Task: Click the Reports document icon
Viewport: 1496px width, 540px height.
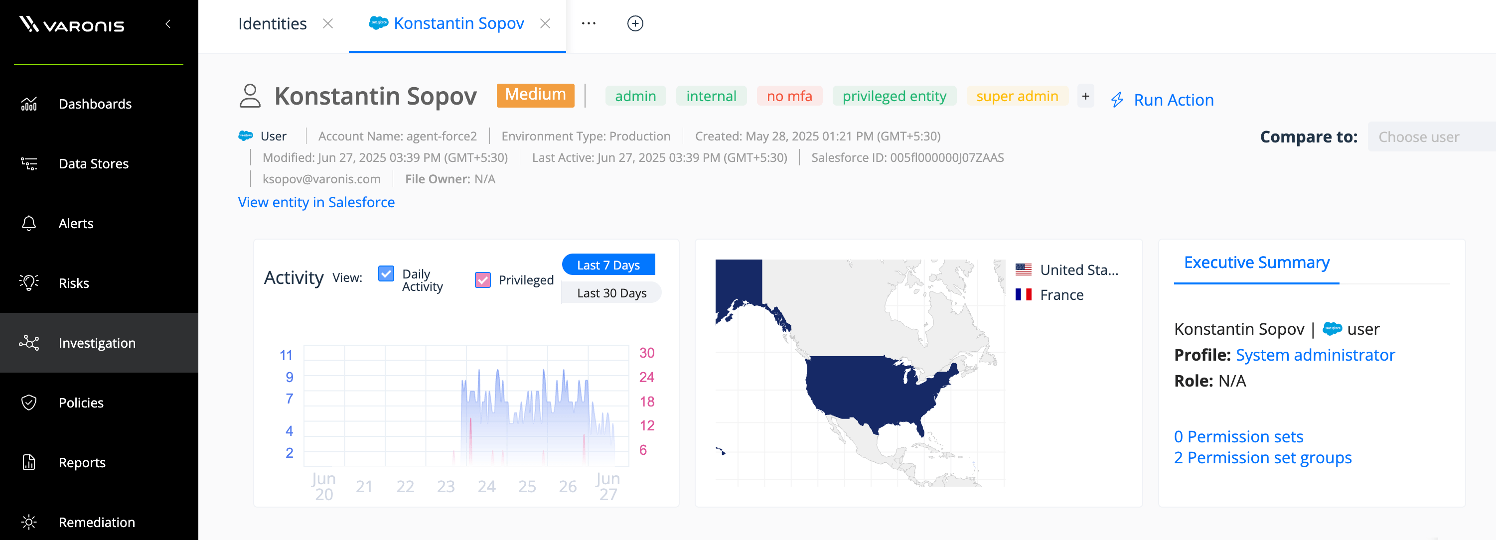Action: pyautogui.click(x=29, y=463)
